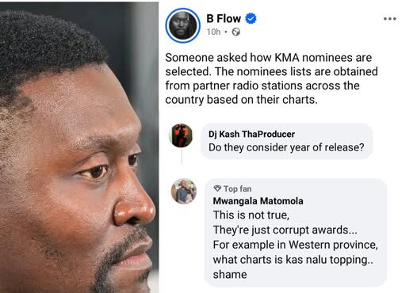Click the globe public-audience icon
The image size is (417, 293).
(236, 32)
